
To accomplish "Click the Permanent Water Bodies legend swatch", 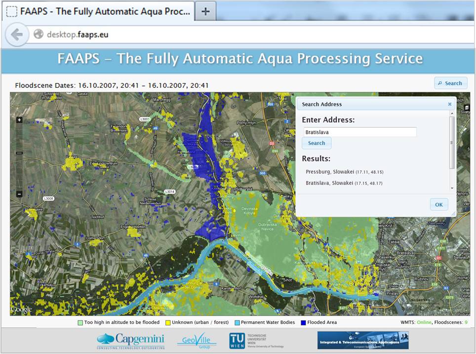I will point(237,323).
